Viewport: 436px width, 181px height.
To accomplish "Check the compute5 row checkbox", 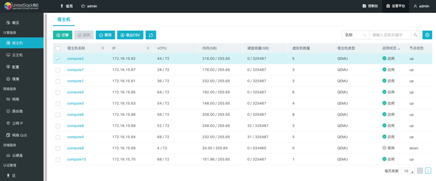I will [58, 92].
